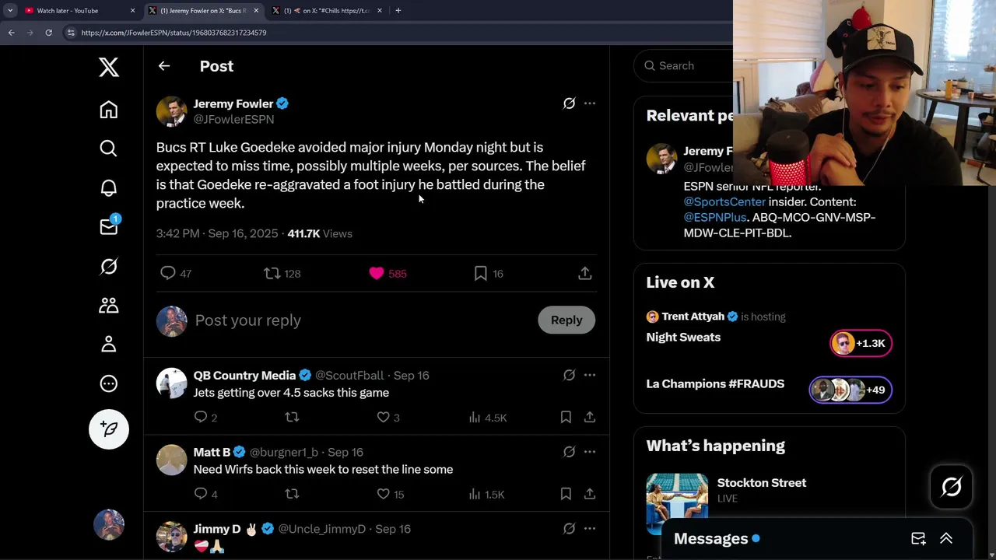Viewport: 996px width, 560px height.
Task: Click Grok icon on Jimmy D reply
Action: (569, 529)
